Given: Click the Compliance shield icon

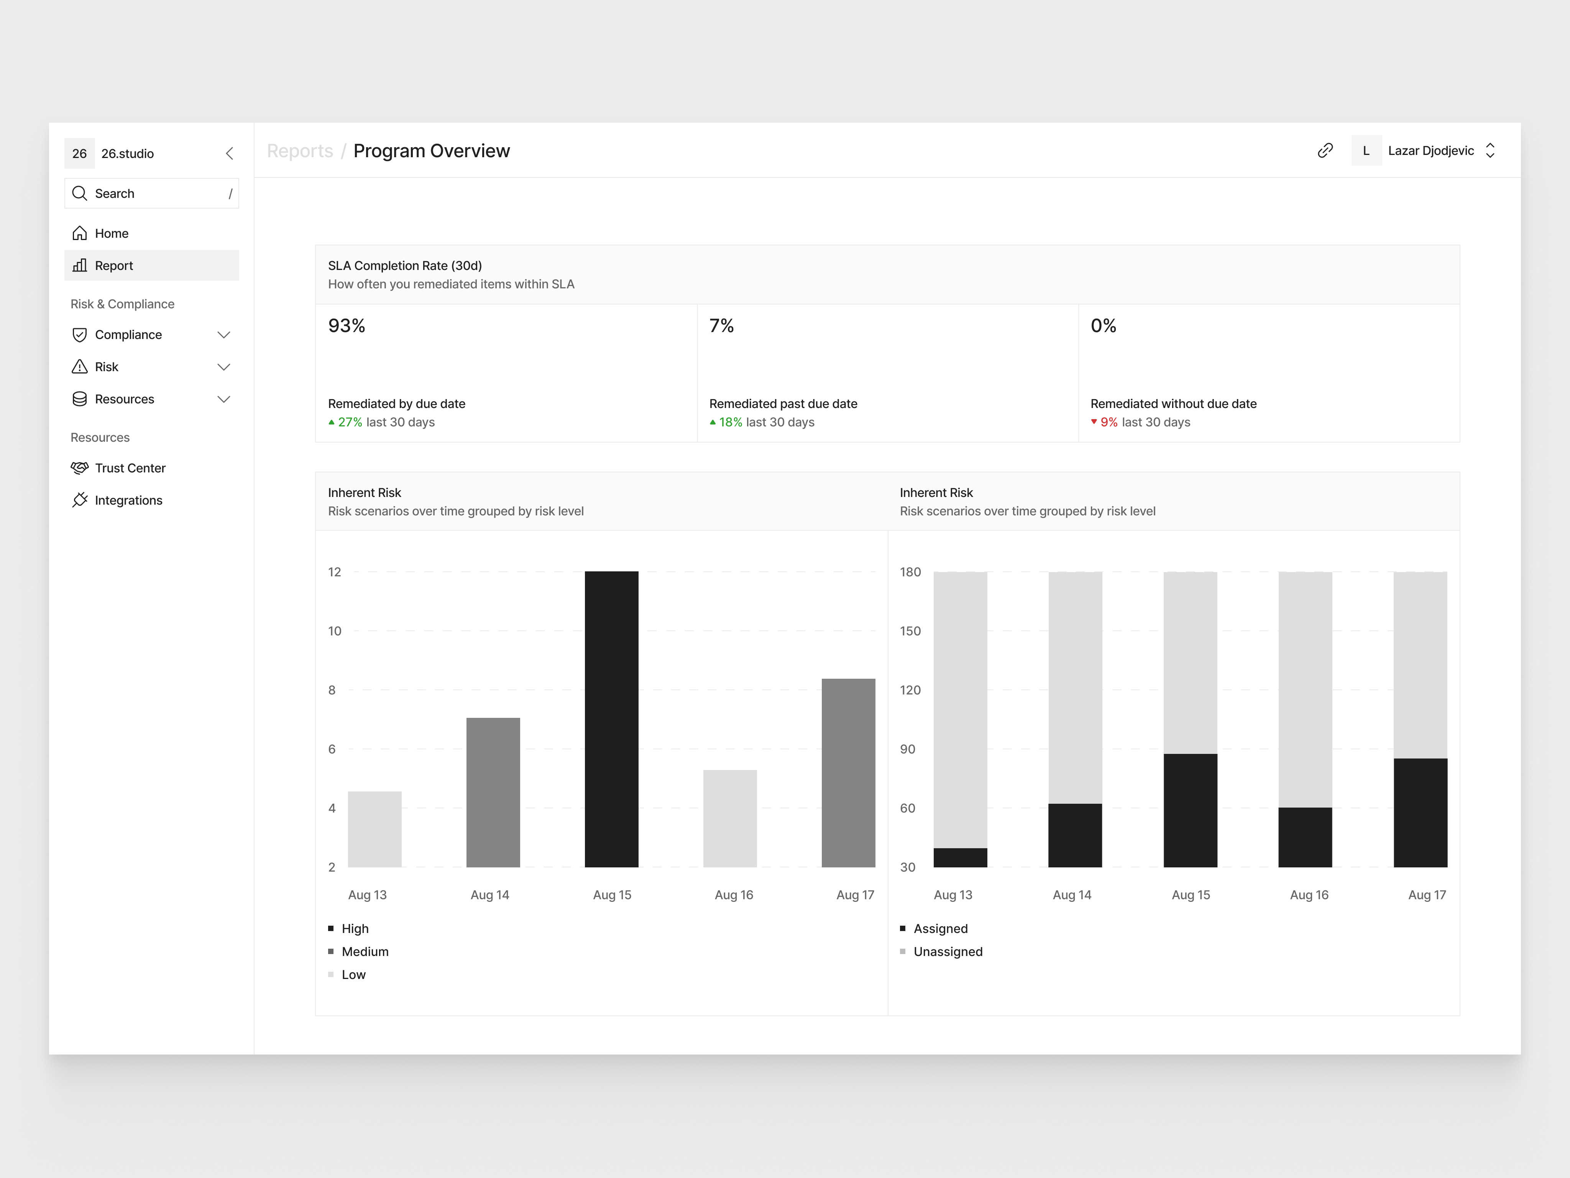Looking at the screenshot, I should tap(79, 334).
